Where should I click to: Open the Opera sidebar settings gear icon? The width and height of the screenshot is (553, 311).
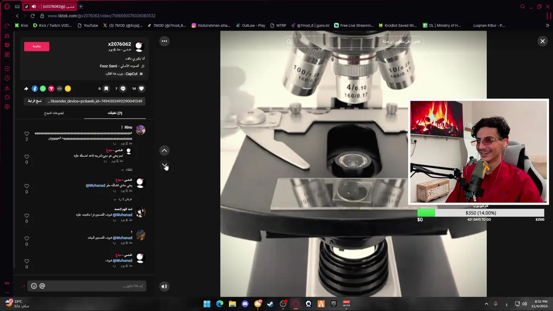tap(7, 107)
